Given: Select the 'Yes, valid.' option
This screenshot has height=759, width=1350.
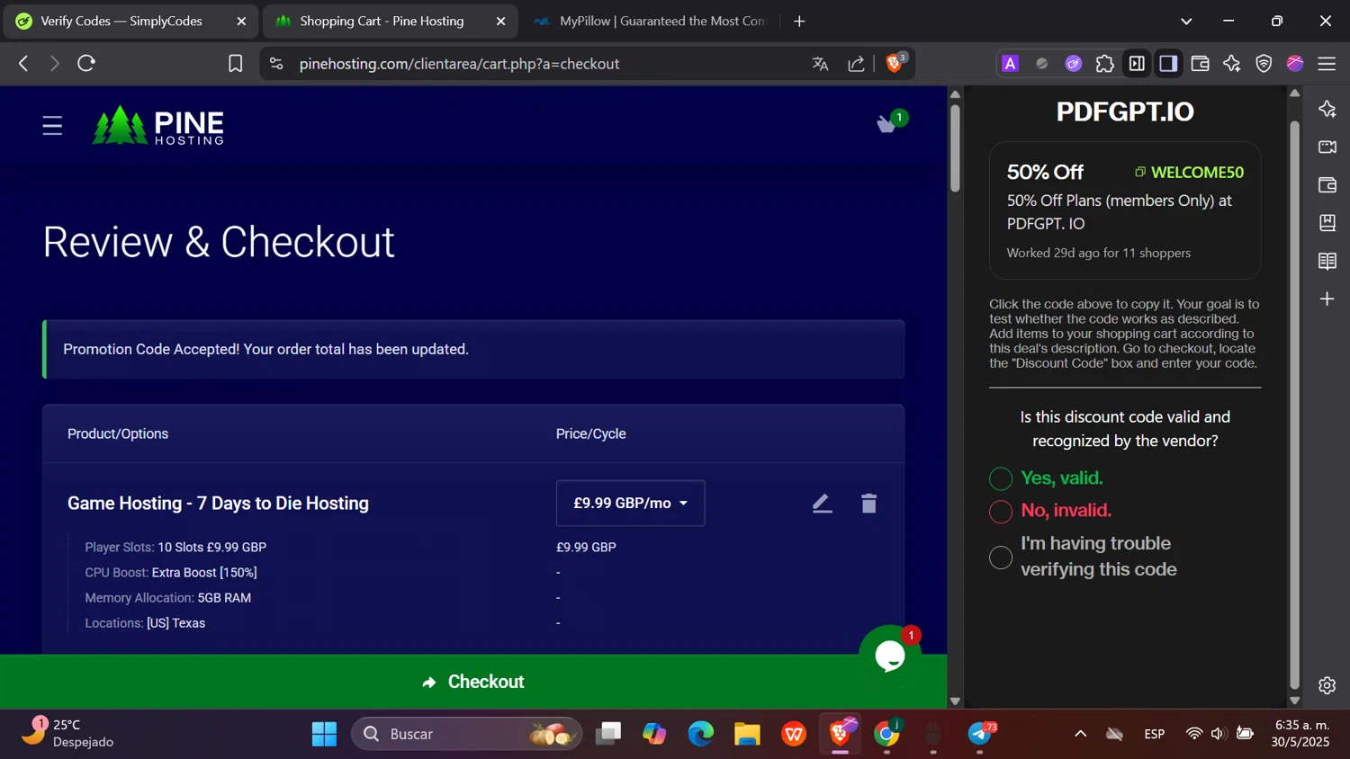Looking at the screenshot, I should click(x=1001, y=478).
